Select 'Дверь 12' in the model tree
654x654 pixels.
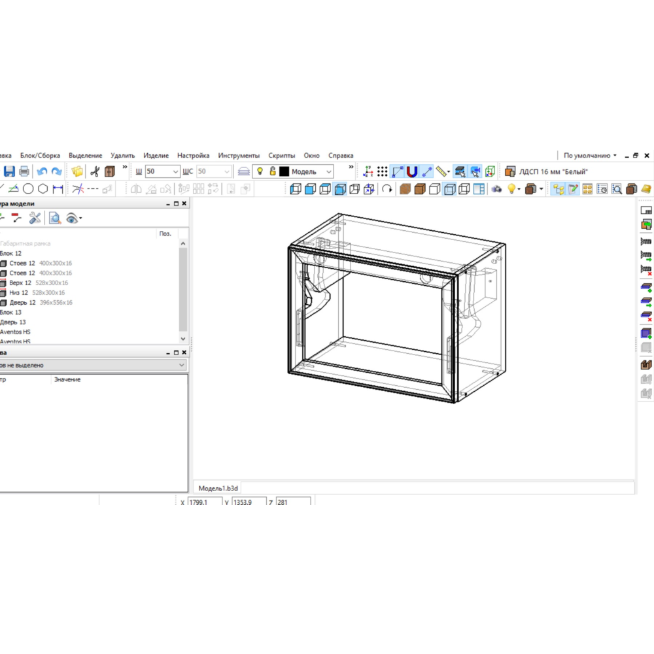[22, 303]
